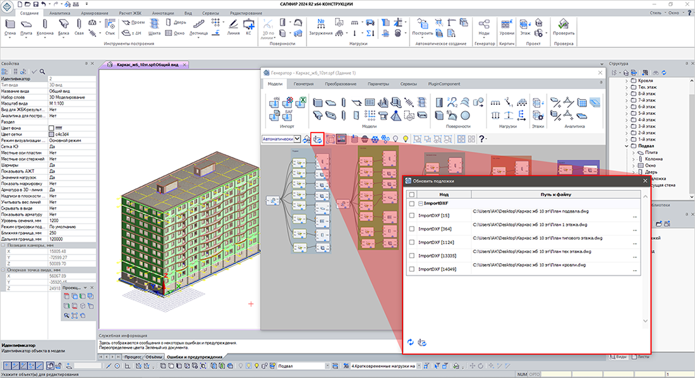Click the SAF import icon in Генератор
The height and width of the screenshot is (378, 695).
click(x=287, y=115)
